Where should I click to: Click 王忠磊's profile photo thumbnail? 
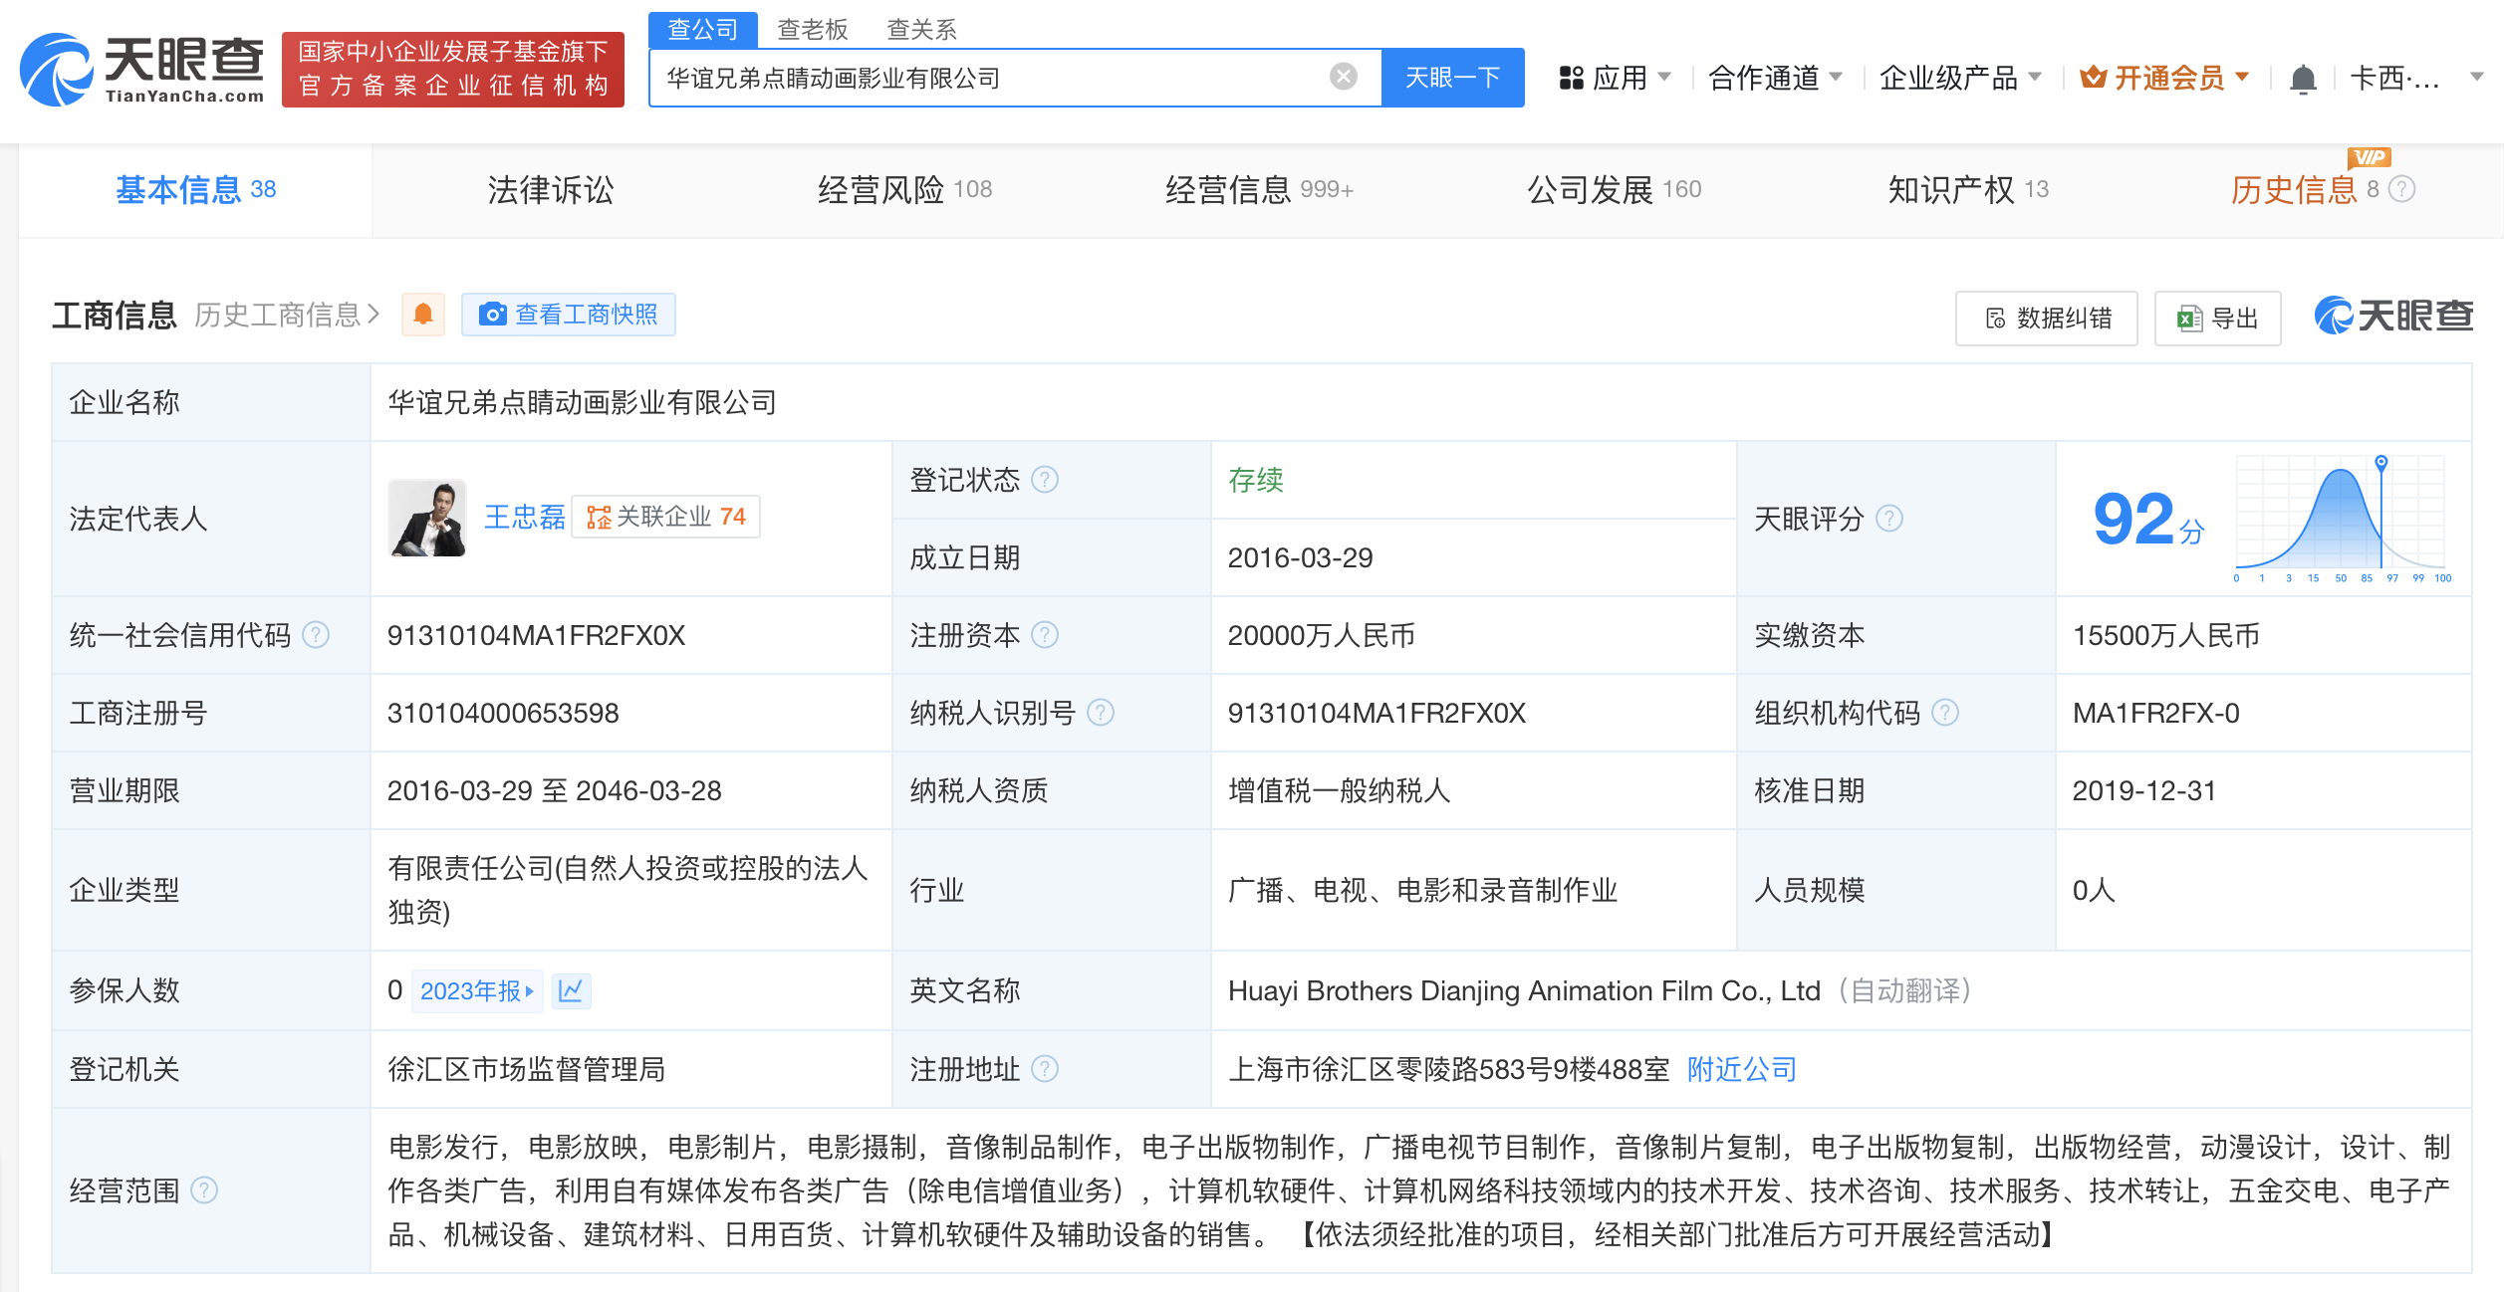427,518
